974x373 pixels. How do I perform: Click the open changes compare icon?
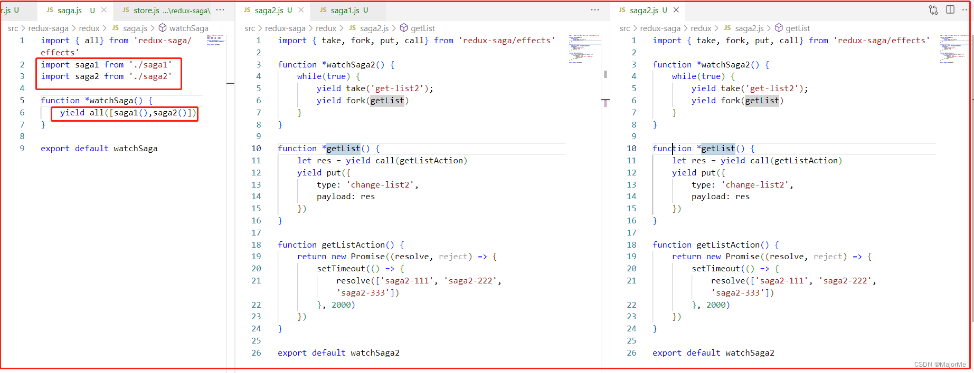click(x=933, y=10)
